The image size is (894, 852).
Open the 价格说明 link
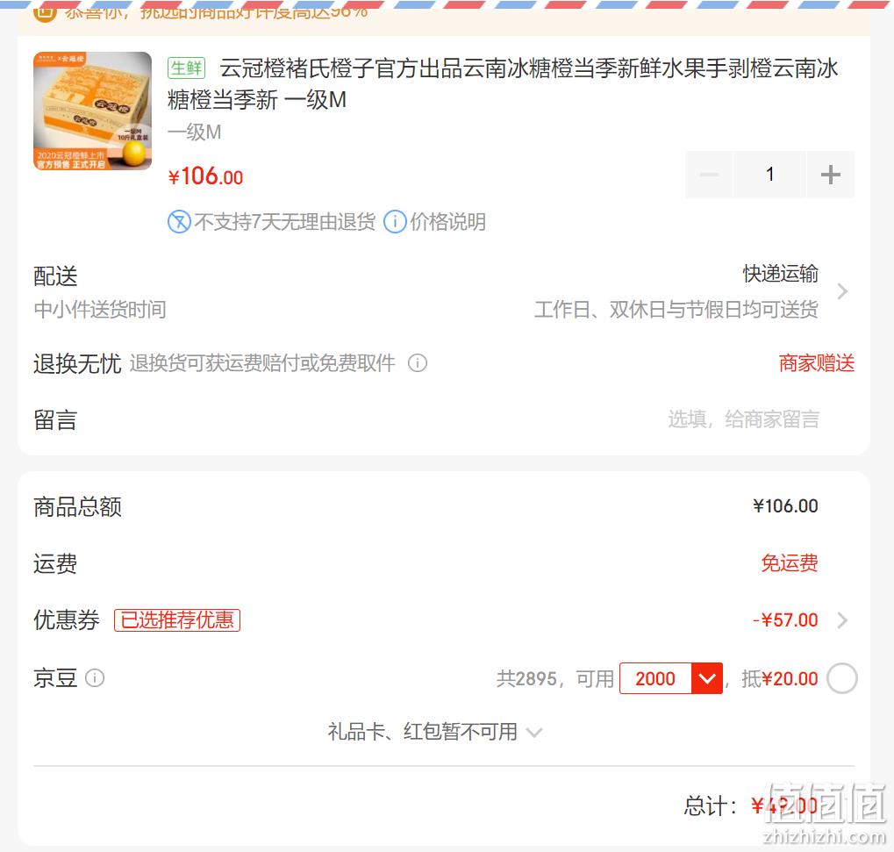[x=447, y=222]
